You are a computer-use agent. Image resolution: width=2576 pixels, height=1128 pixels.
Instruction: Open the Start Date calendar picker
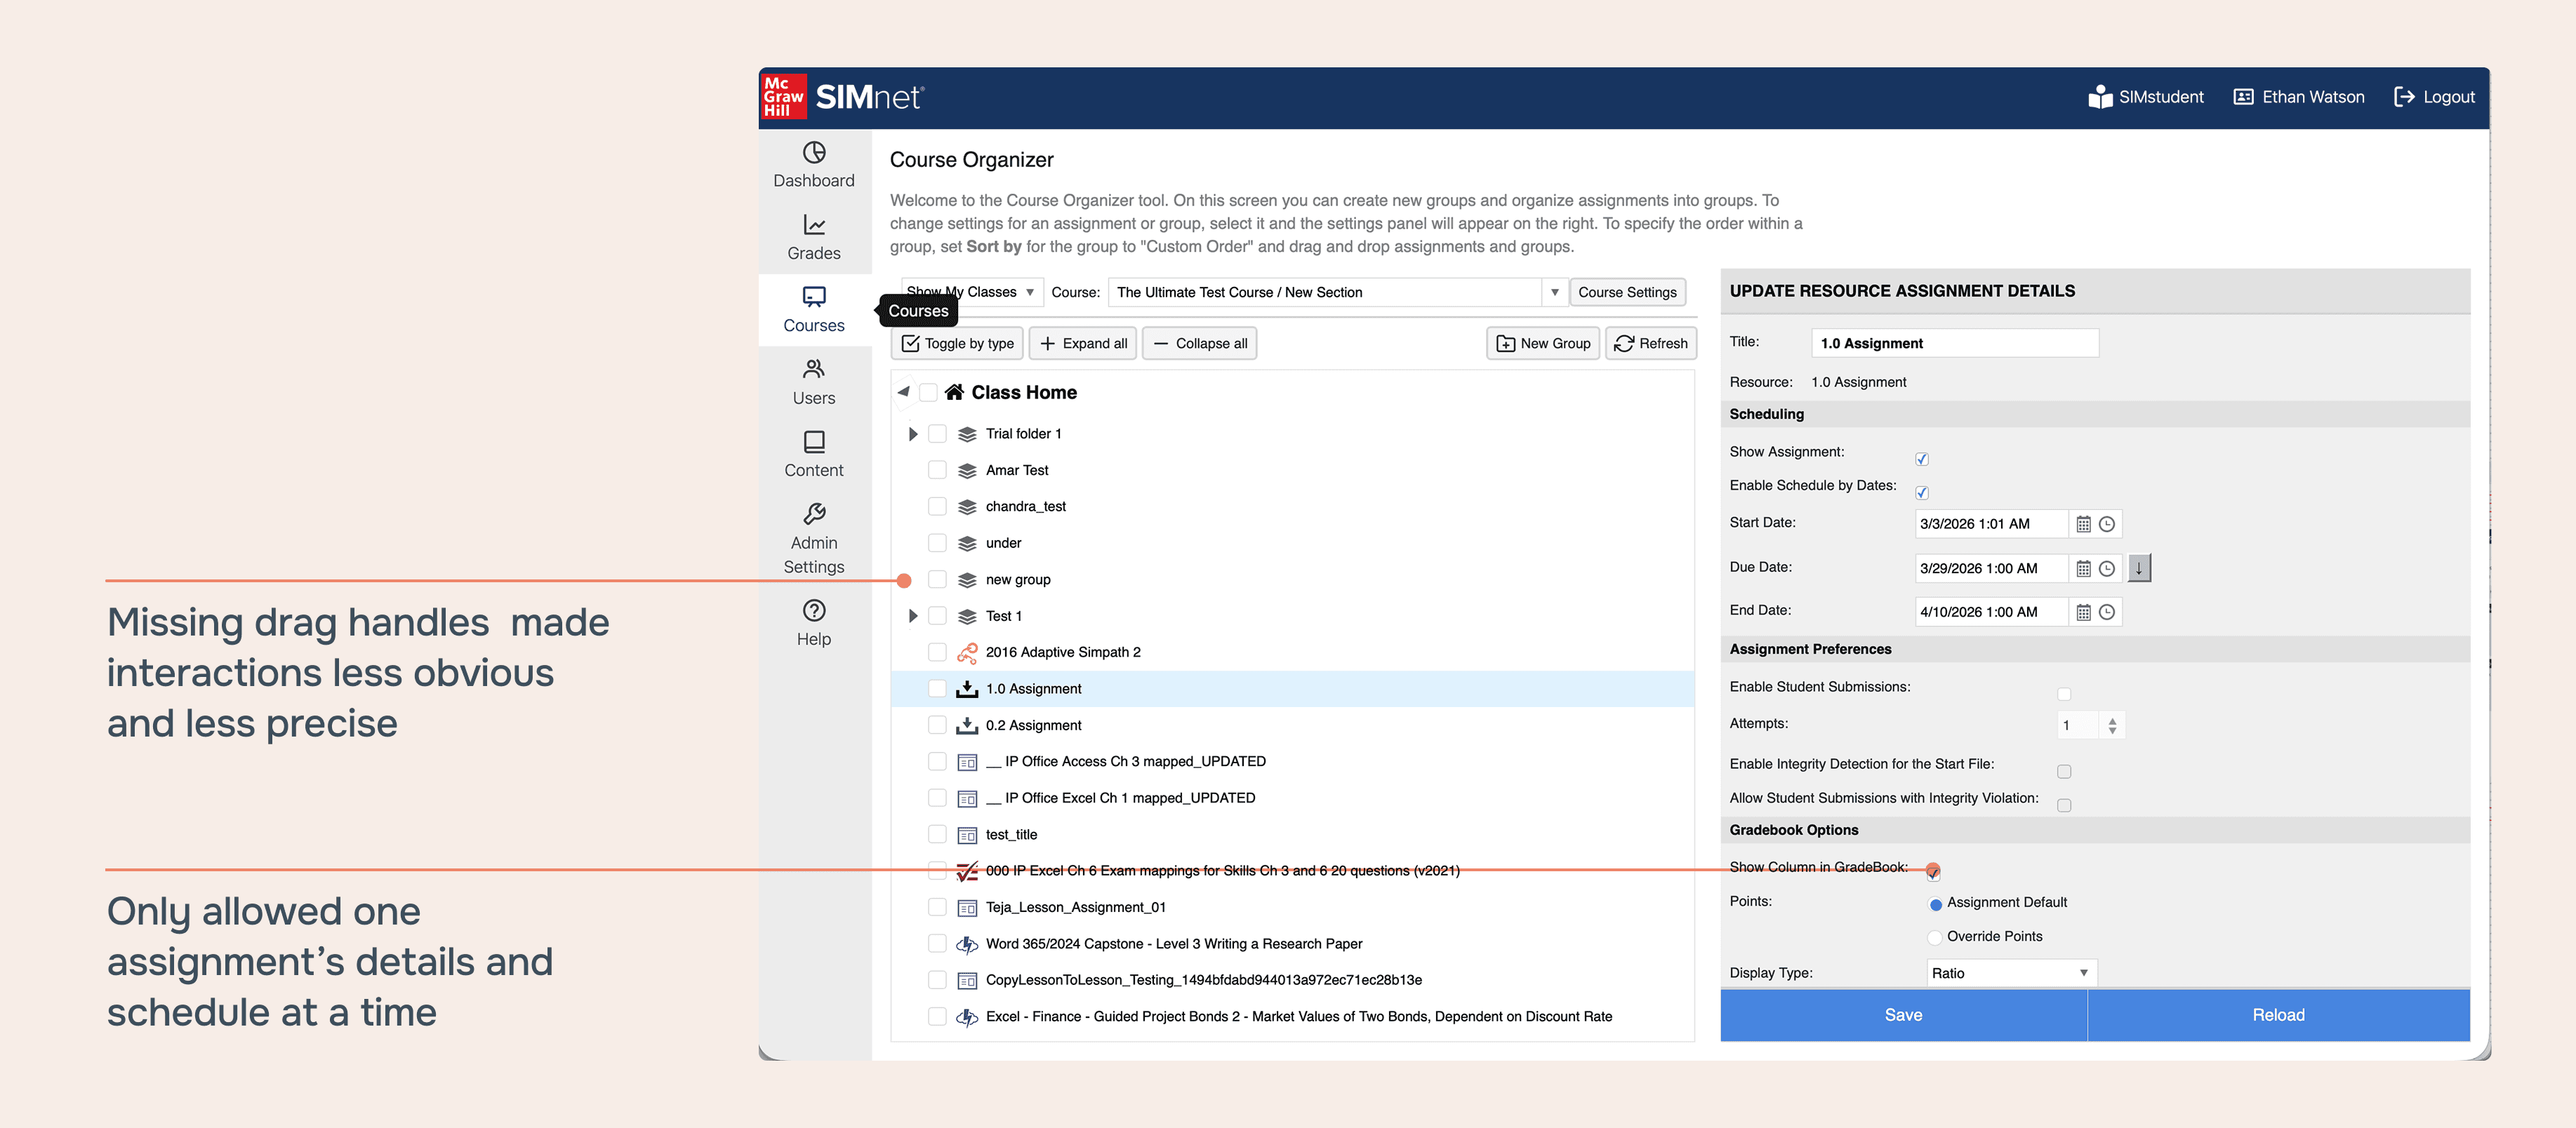2083,525
